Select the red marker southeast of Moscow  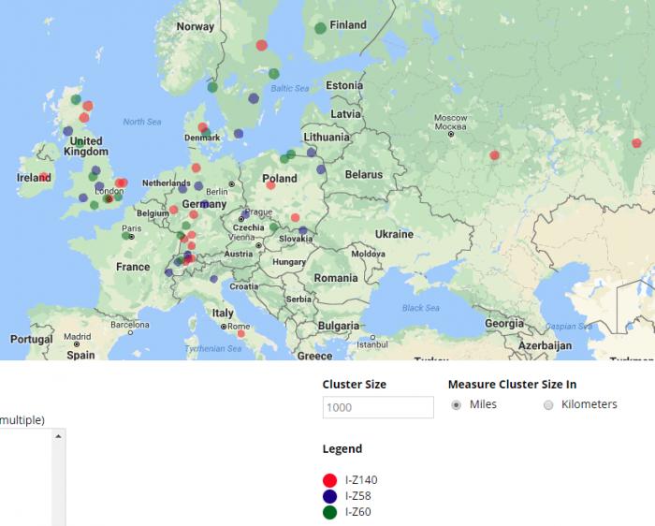click(x=494, y=155)
